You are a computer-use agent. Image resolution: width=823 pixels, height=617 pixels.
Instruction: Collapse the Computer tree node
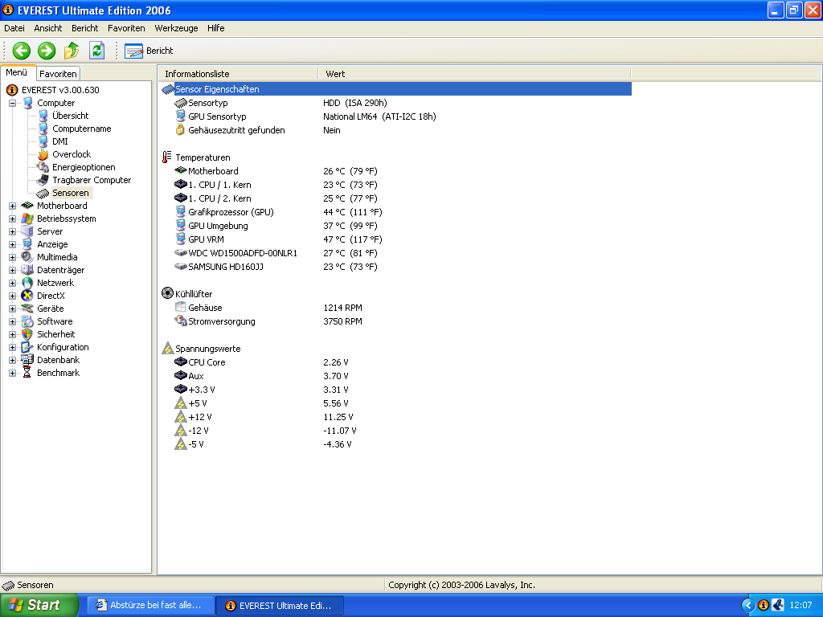pyautogui.click(x=13, y=103)
